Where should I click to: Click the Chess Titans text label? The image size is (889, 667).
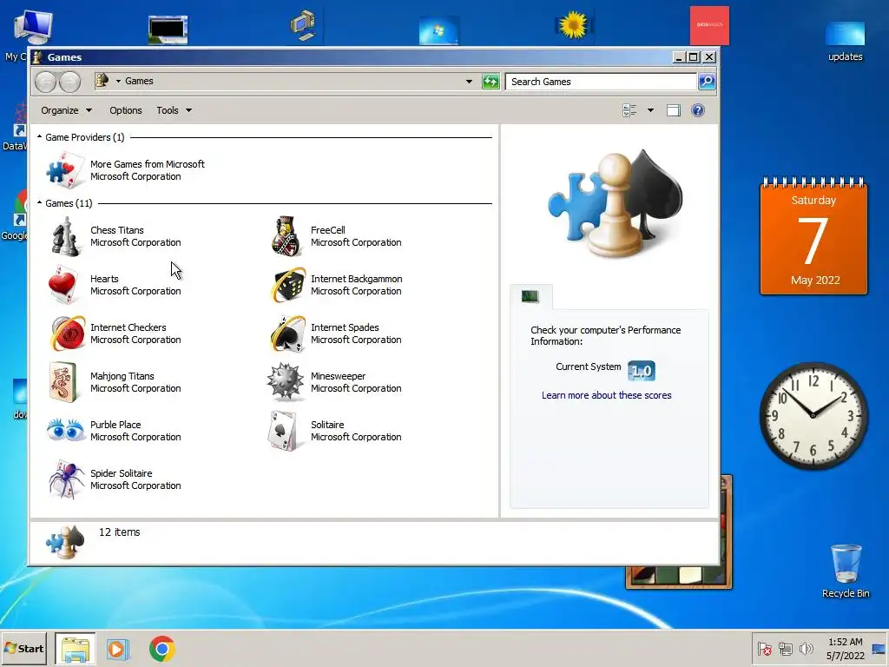coord(117,229)
